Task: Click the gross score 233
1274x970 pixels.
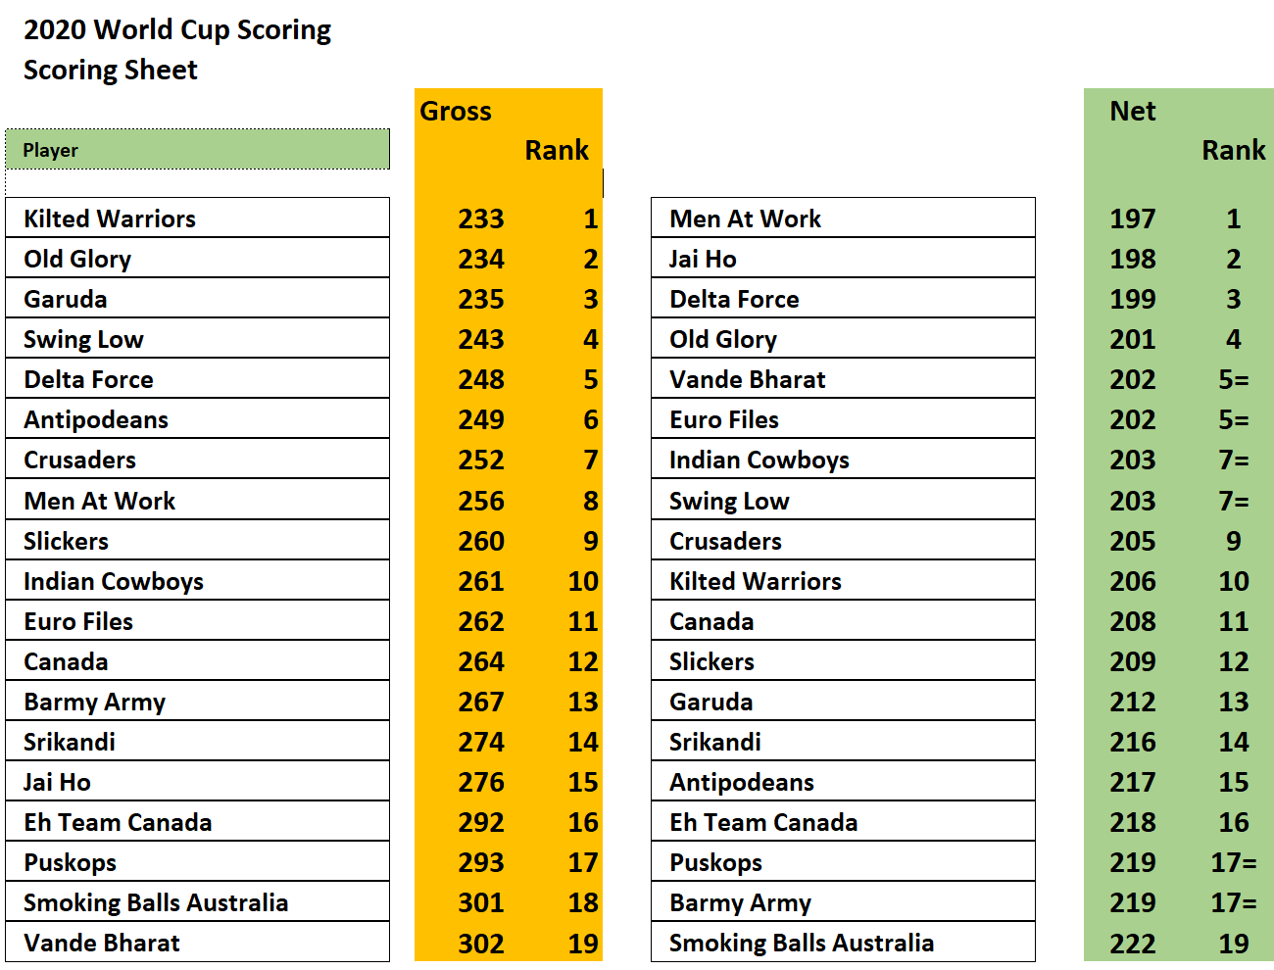Action: [x=480, y=218]
